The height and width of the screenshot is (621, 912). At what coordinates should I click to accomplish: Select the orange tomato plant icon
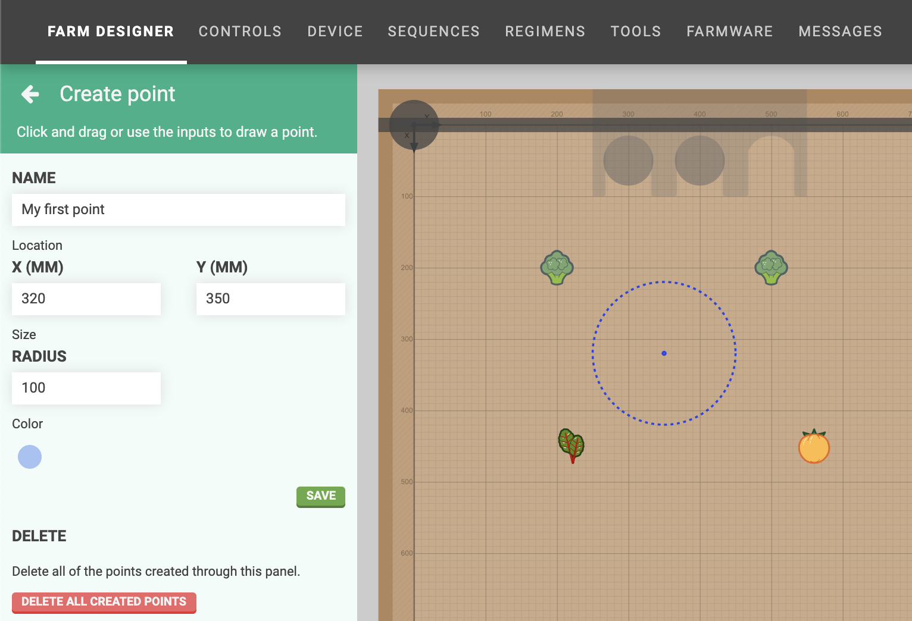click(814, 447)
